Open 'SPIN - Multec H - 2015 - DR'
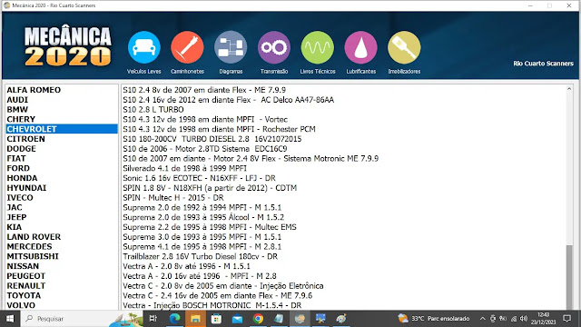This screenshot has height=327, width=581. tap(173, 198)
